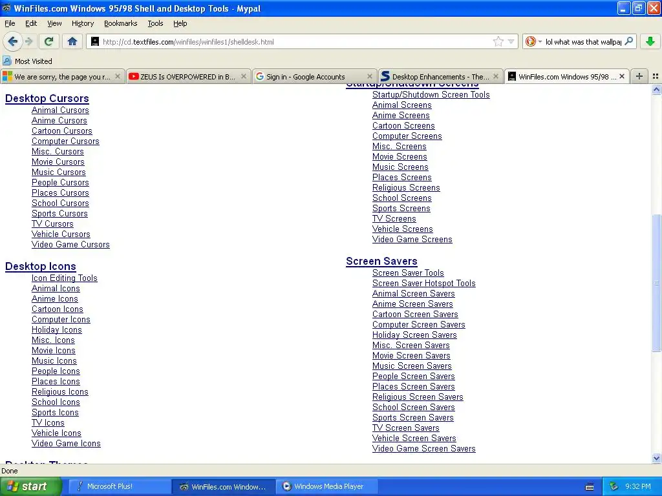The image size is (662, 496).
Task: Open the URL history dropdown arrow
Action: tap(511, 41)
